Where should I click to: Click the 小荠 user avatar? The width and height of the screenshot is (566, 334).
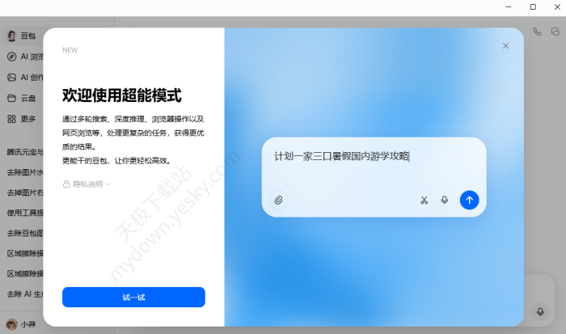point(11,324)
